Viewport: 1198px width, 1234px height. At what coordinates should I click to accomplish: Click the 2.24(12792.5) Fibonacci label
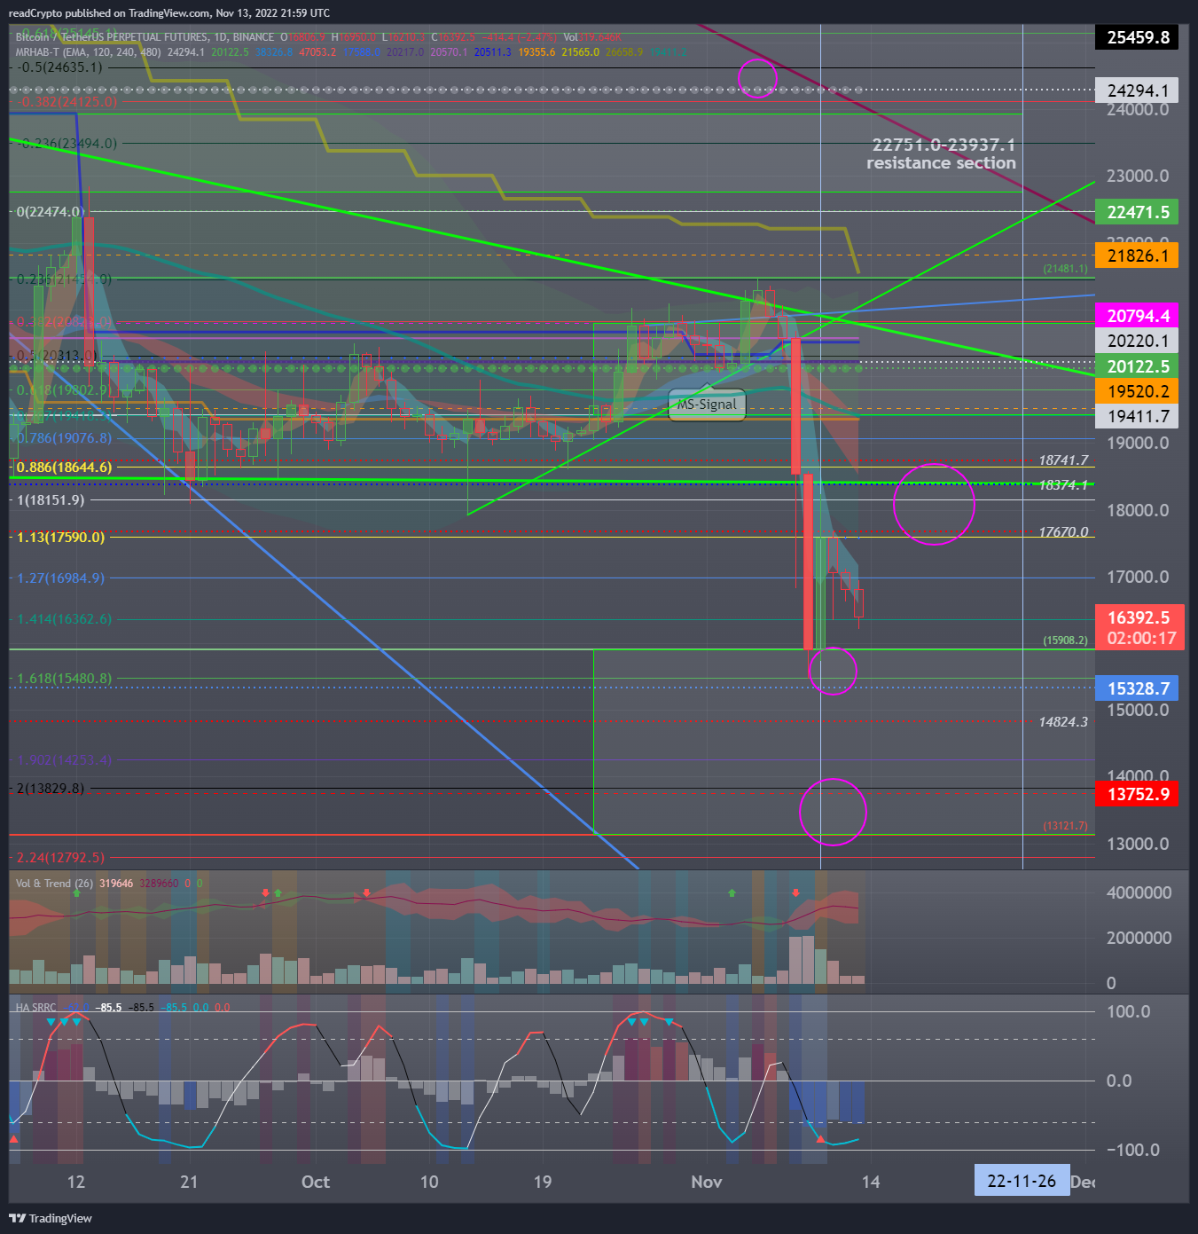point(60,857)
